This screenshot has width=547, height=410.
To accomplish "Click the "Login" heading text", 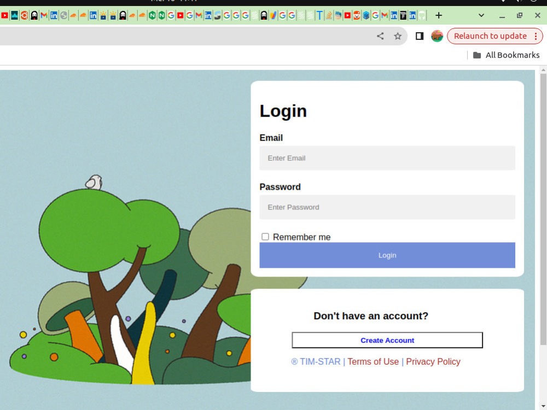I will (283, 111).
